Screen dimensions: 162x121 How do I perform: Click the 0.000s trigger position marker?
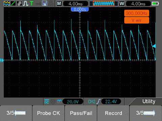tap(80, 9)
